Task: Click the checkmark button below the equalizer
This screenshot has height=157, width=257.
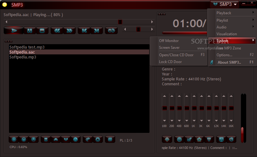Action: click(189, 139)
